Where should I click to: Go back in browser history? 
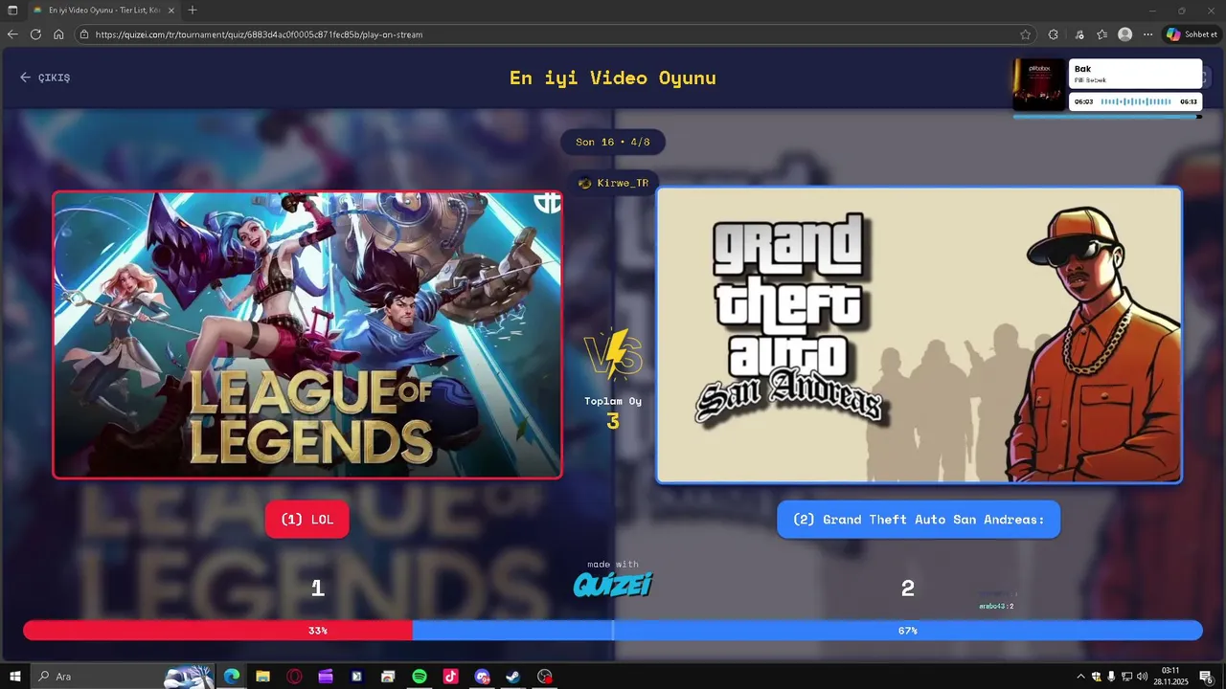[x=12, y=34]
